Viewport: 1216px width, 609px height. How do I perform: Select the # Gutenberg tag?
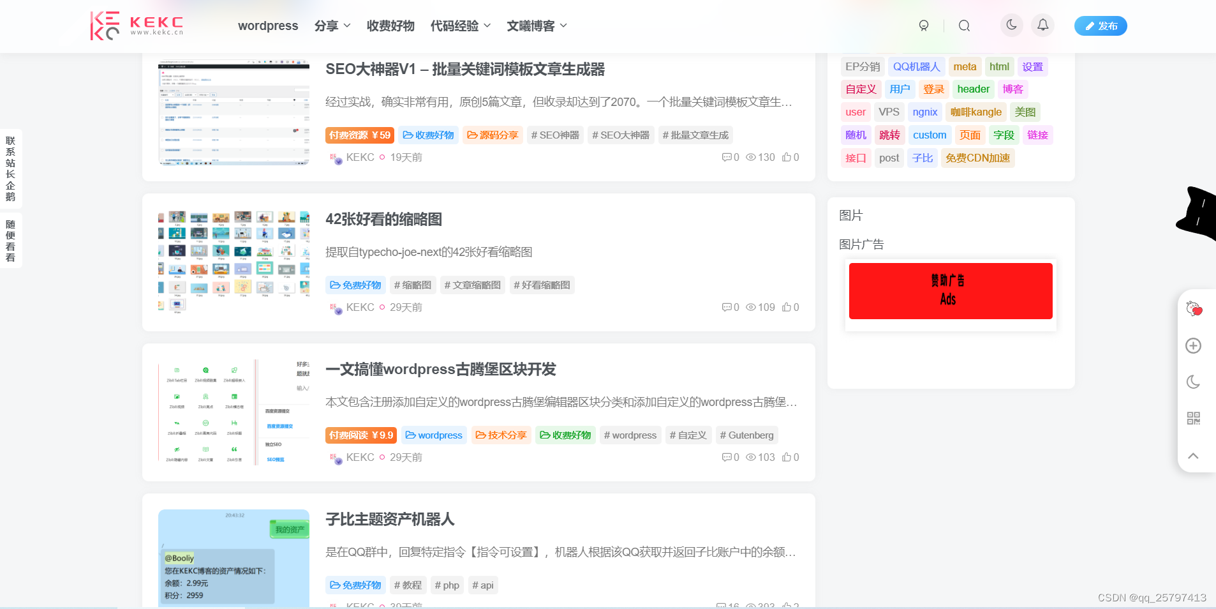[x=746, y=435]
